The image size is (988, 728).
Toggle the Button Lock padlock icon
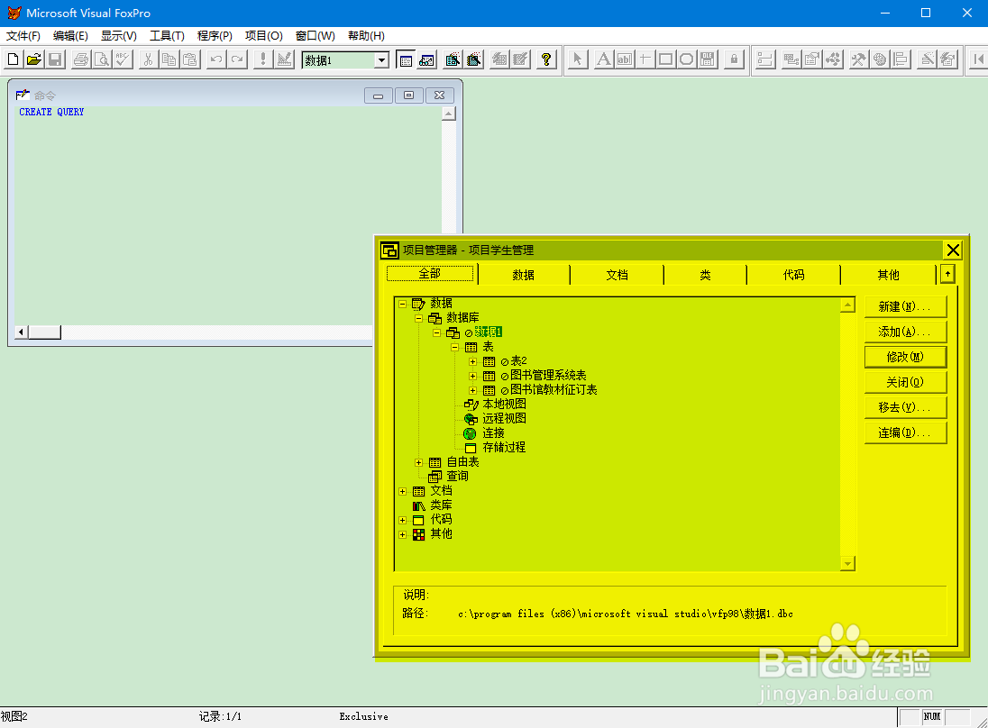pos(734,59)
